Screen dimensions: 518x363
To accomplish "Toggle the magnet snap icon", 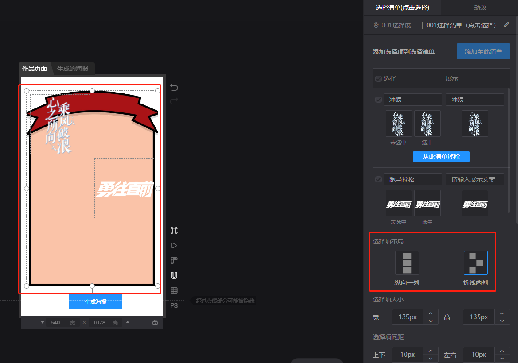I will click(x=174, y=275).
